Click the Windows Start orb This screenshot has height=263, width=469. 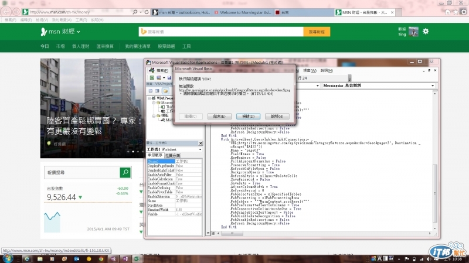click(x=8, y=258)
